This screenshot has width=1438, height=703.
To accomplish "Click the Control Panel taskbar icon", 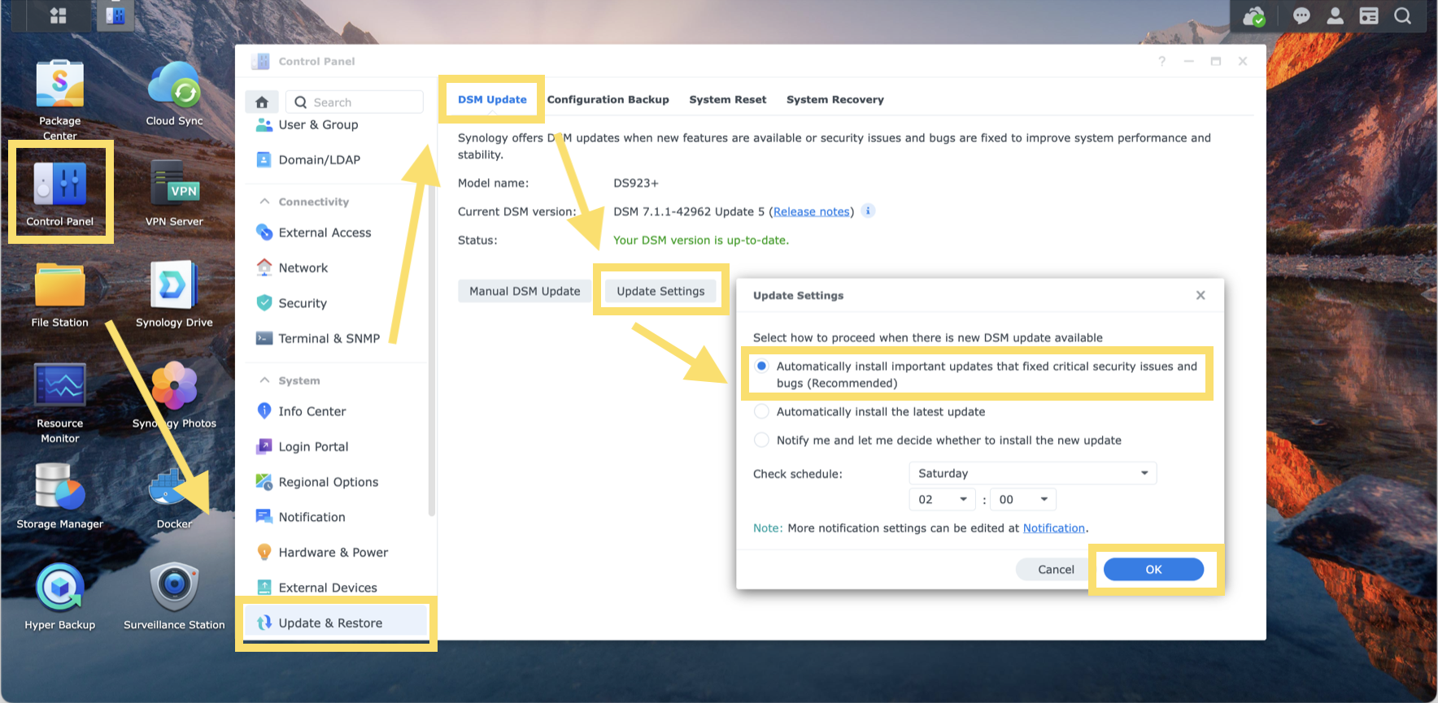I will click(x=115, y=15).
